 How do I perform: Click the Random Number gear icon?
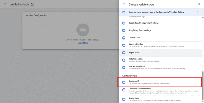point(124,45)
